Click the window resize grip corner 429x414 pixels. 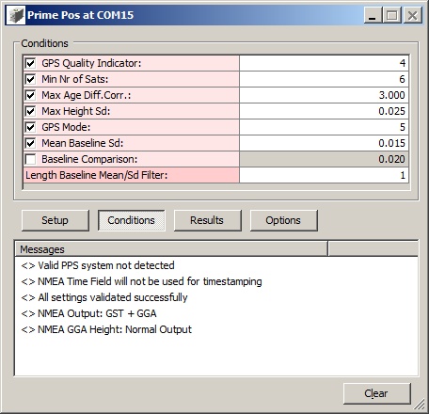(x=420, y=405)
